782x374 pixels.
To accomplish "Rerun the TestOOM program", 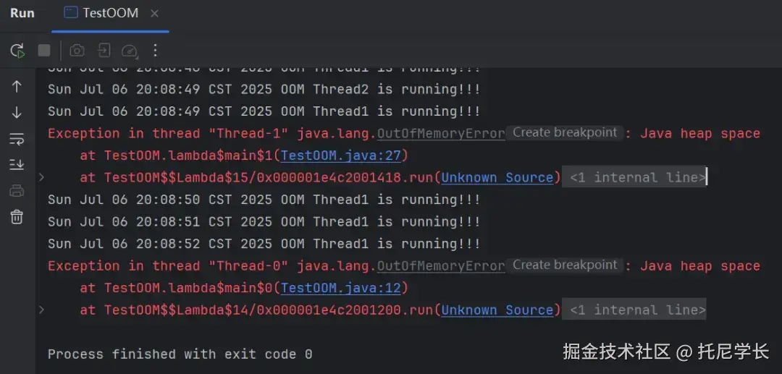I will [x=17, y=51].
